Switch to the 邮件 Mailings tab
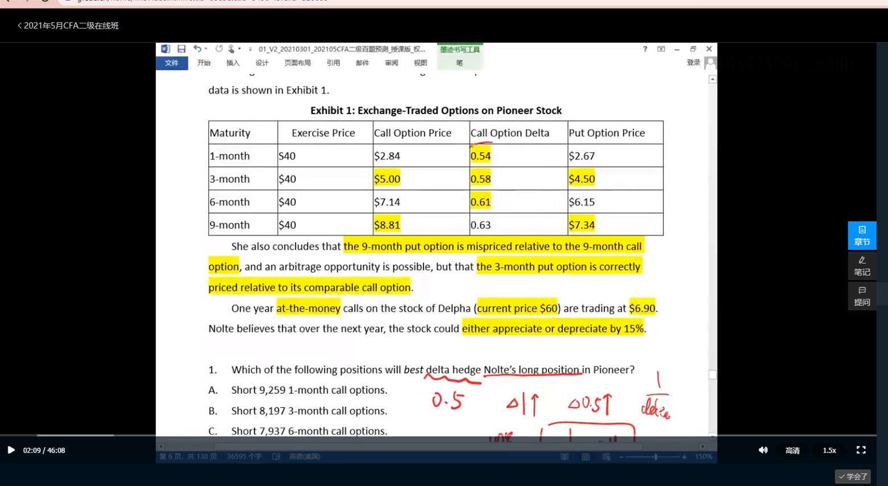The height and width of the screenshot is (486, 888). (x=362, y=63)
